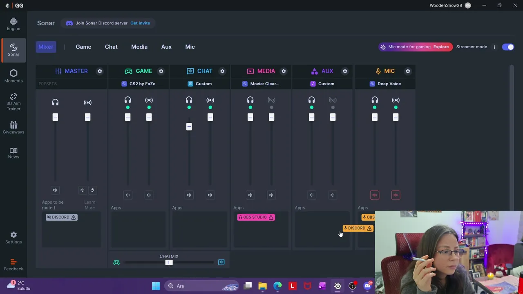Select the Mixer tab
Viewport: 523px width, 294px height.
click(x=46, y=47)
